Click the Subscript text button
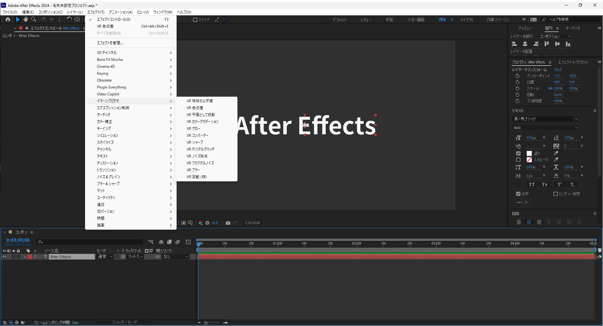The image size is (603, 326). point(573,184)
